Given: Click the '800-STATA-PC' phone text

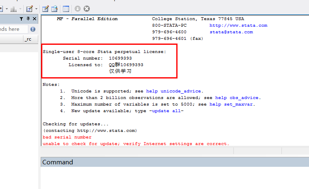Looking at the screenshot, I should click(x=169, y=25).
